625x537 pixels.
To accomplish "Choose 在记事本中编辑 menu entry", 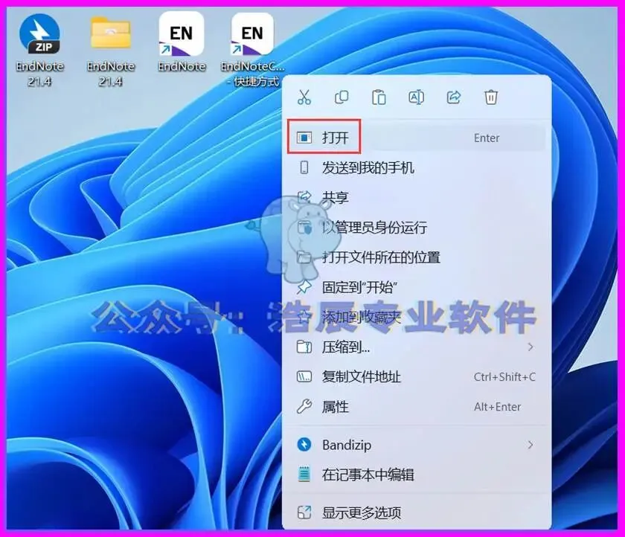I will (416, 475).
